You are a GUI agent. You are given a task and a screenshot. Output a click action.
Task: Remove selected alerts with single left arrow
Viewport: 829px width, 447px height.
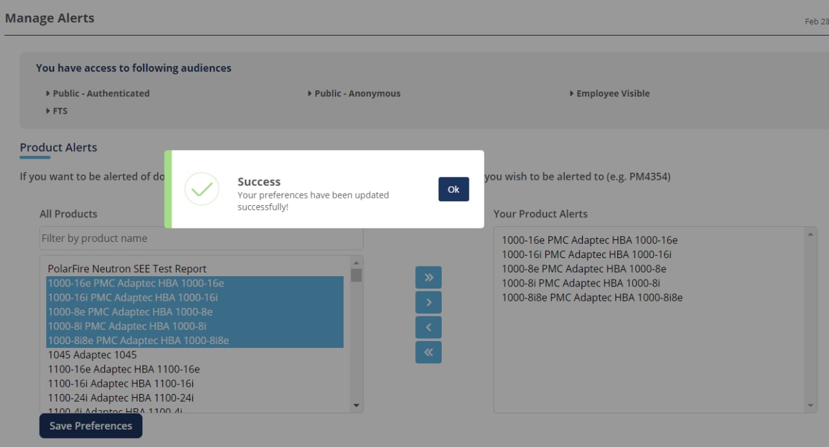(428, 327)
